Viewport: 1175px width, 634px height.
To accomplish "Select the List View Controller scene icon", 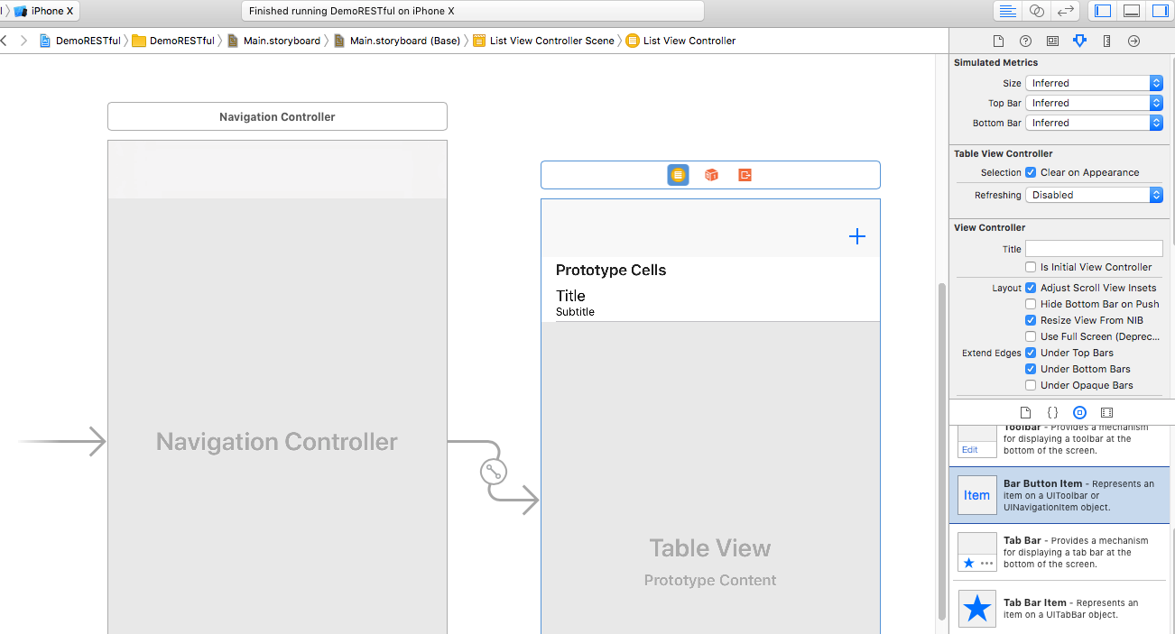I will pos(678,175).
